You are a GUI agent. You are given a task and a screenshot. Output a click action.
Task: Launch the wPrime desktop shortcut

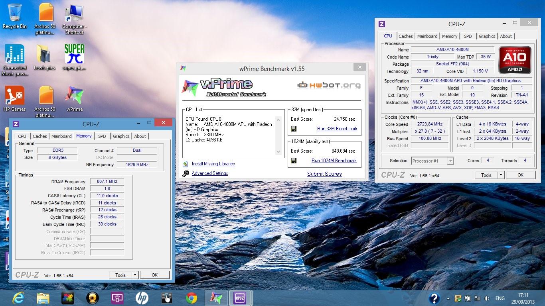[74, 98]
